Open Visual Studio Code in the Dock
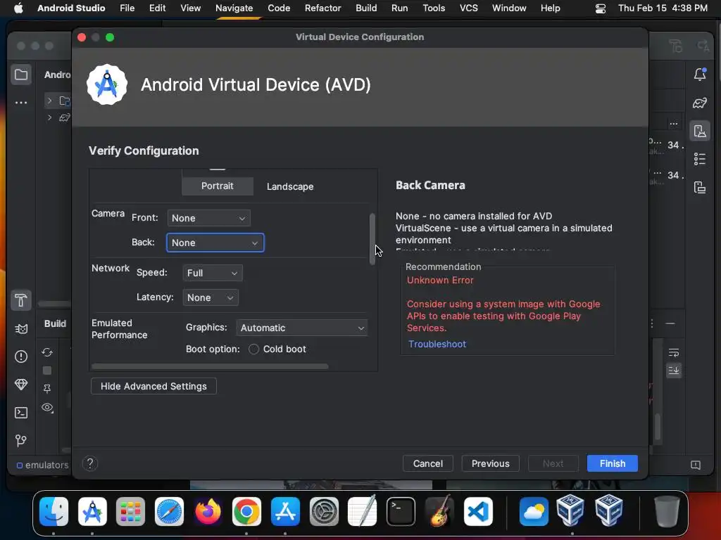Viewport: 721px width, 540px height. click(x=478, y=511)
